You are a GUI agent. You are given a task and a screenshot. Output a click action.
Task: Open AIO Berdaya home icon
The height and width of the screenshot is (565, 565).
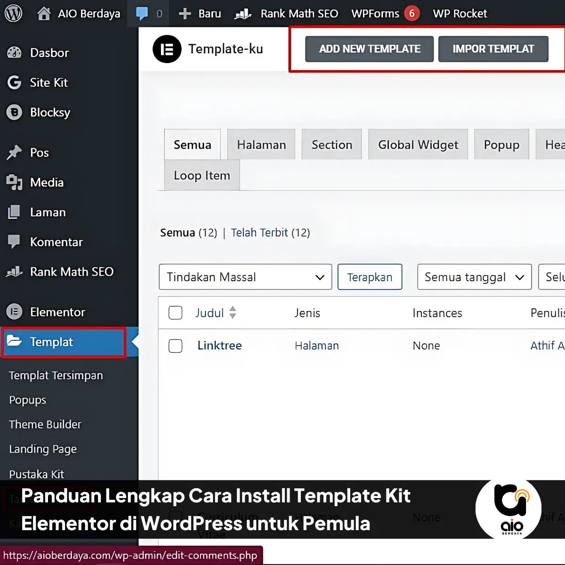point(44,13)
